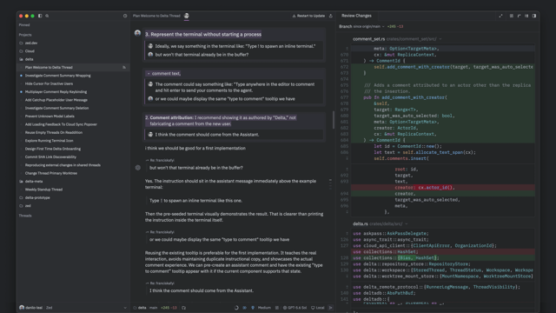
Task: Click the circular icon at the sidebar header's right
Action: point(125,16)
